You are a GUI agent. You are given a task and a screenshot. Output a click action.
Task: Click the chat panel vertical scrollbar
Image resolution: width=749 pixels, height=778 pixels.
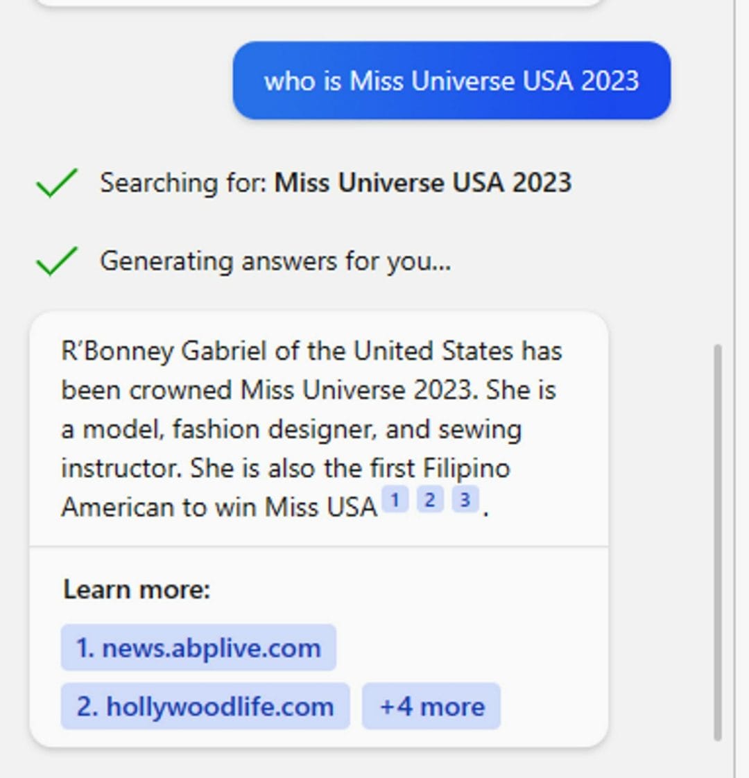coord(717,542)
